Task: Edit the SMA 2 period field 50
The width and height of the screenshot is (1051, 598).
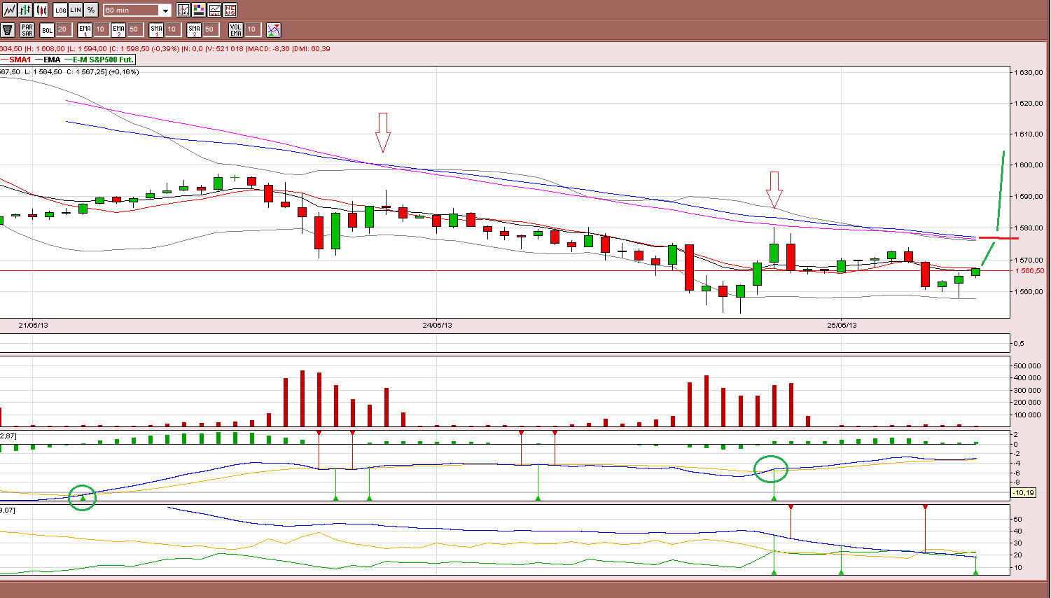Action: tap(210, 29)
